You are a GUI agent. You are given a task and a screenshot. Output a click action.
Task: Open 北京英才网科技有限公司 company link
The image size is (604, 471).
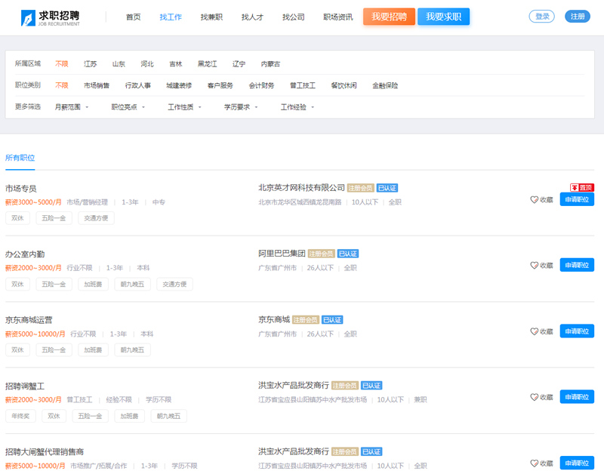point(301,188)
